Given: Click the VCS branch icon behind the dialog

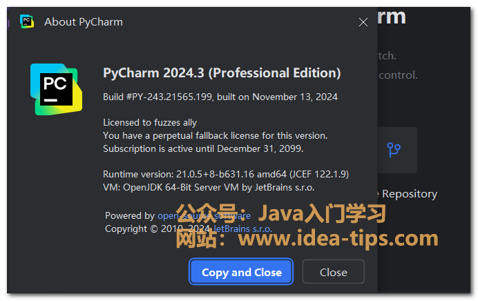Looking at the screenshot, I should tap(394, 150).
